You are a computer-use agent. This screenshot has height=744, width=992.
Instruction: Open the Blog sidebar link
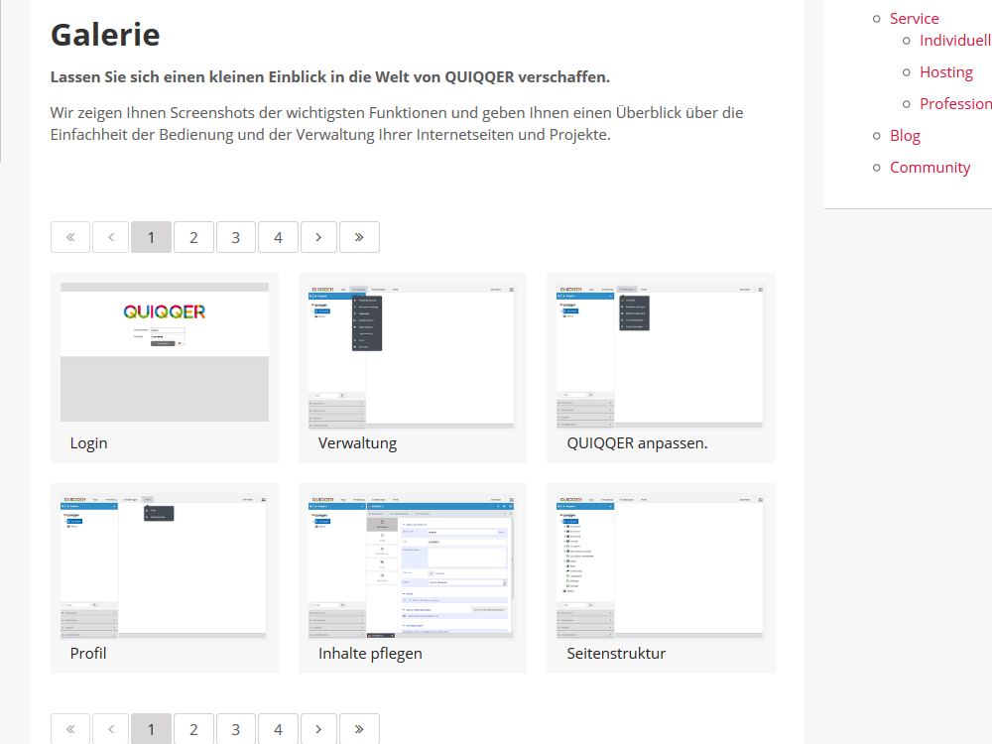coord(906,136)
